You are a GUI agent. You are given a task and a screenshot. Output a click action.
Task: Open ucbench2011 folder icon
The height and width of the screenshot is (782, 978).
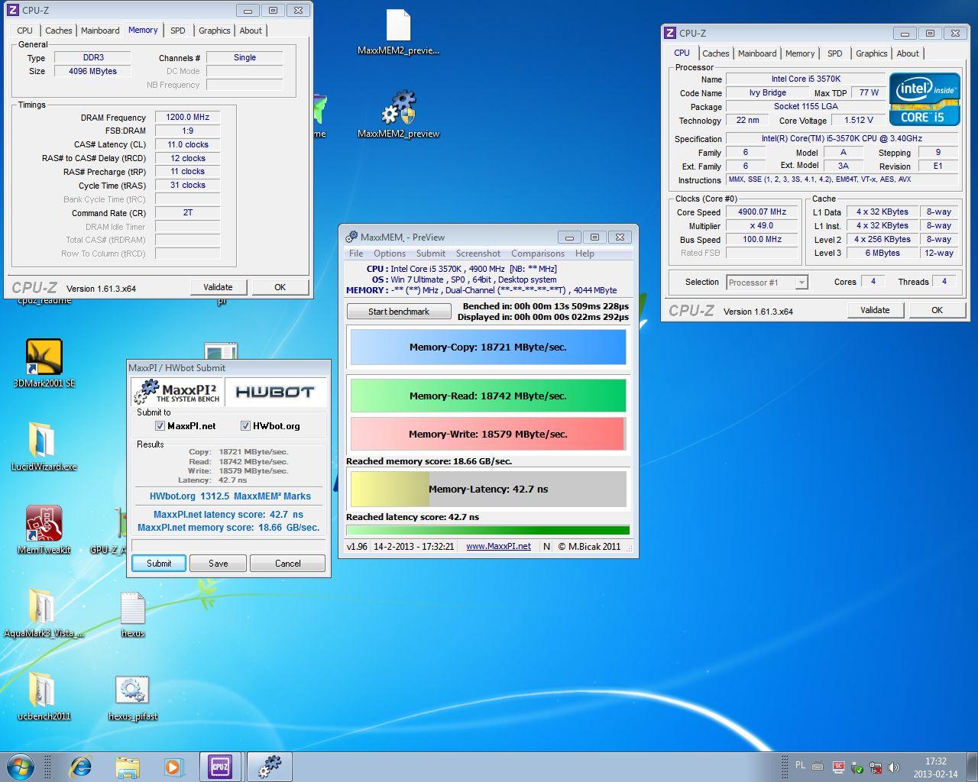pyautogui.click(x=44, y=696)
